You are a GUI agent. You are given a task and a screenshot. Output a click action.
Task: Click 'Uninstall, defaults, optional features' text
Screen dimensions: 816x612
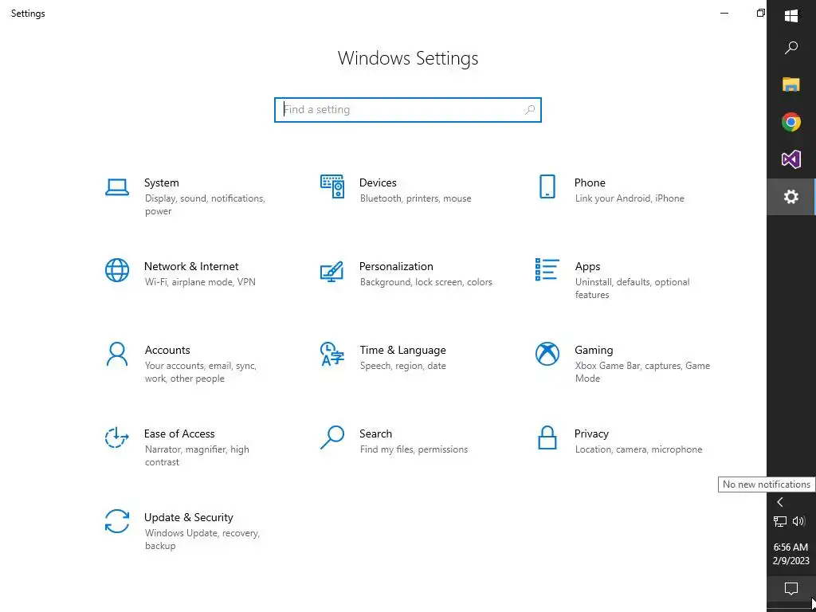(632, 288)
